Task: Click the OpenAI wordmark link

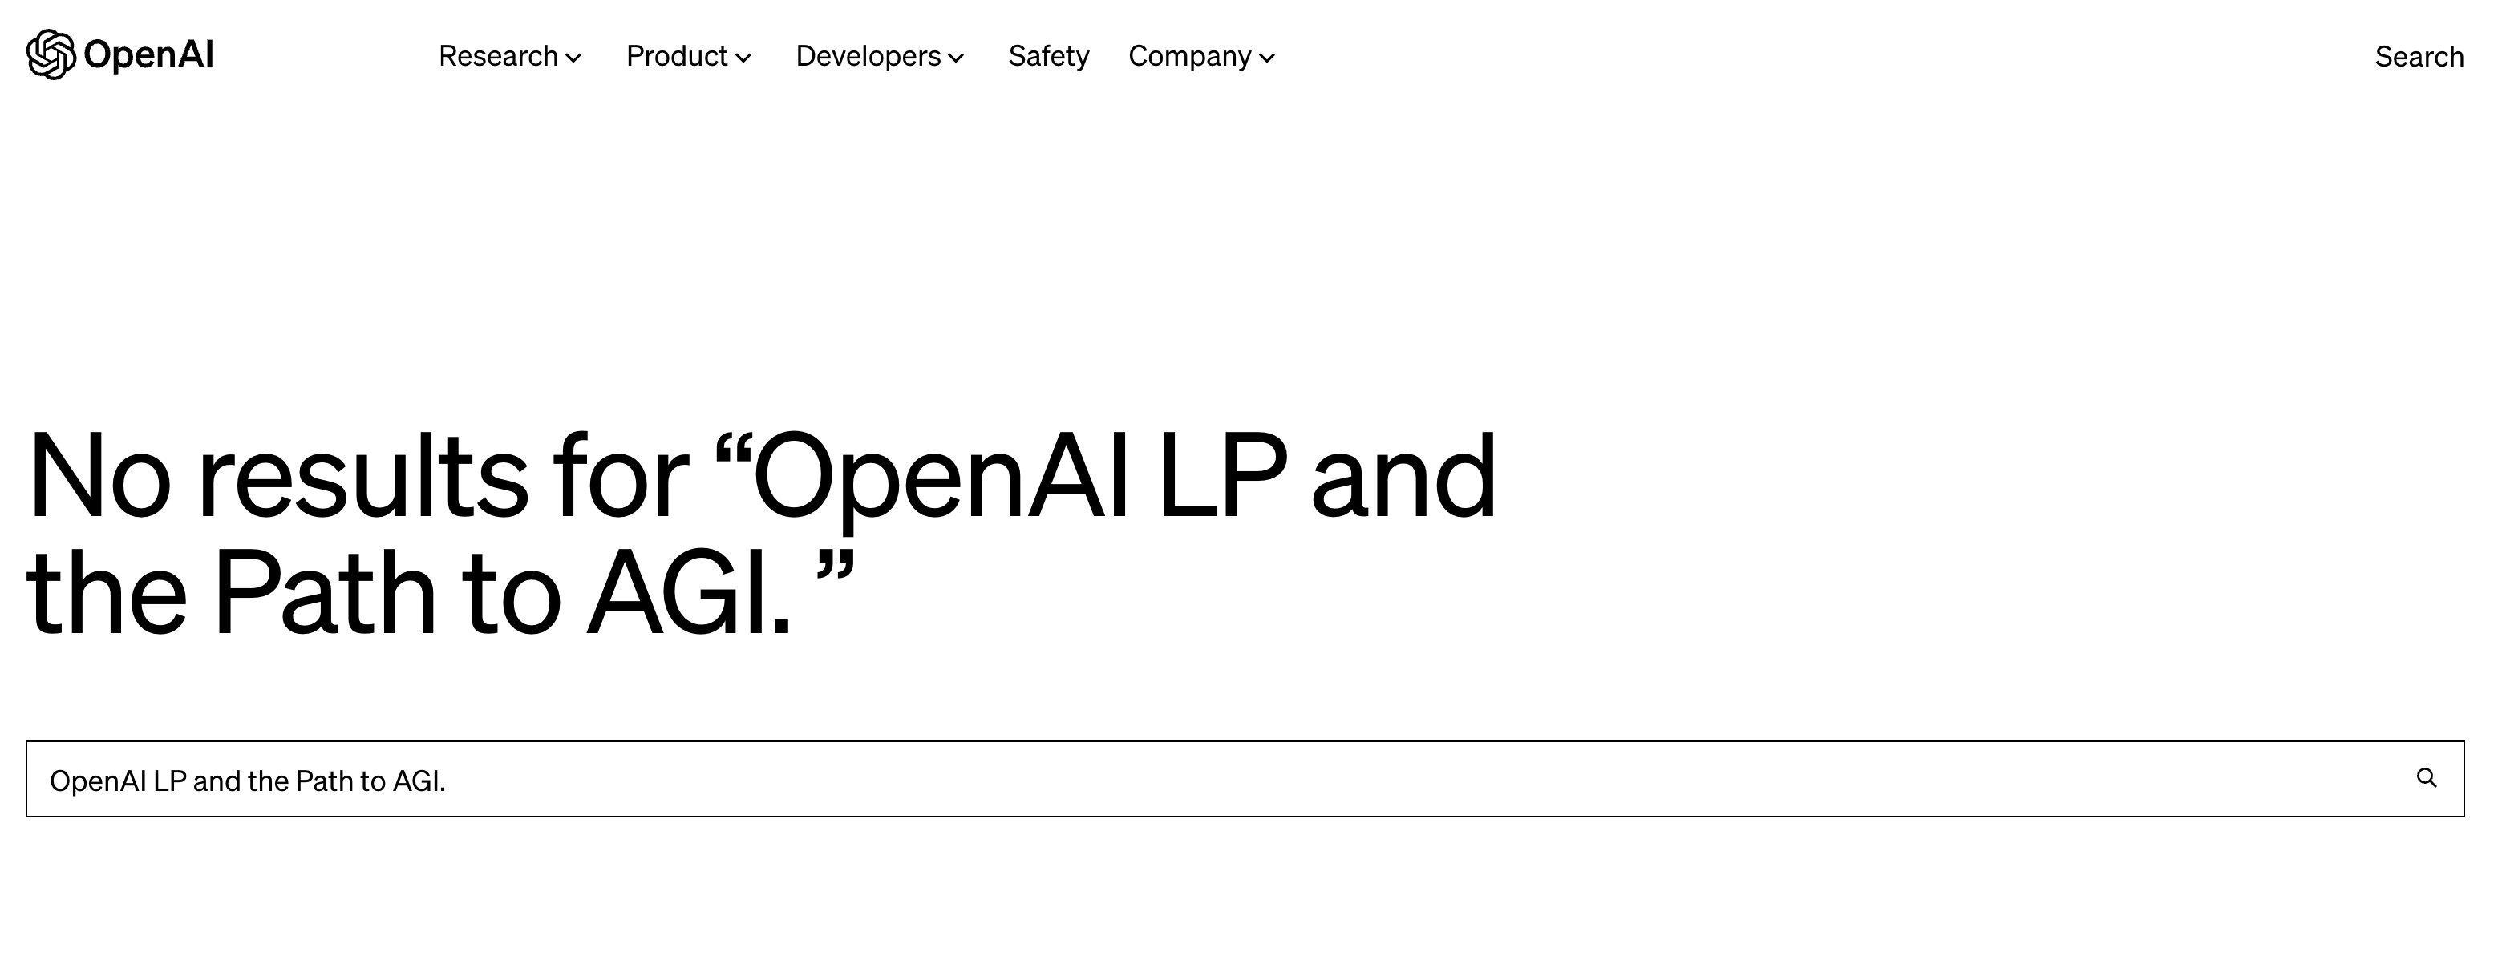Action: point(121,54)
